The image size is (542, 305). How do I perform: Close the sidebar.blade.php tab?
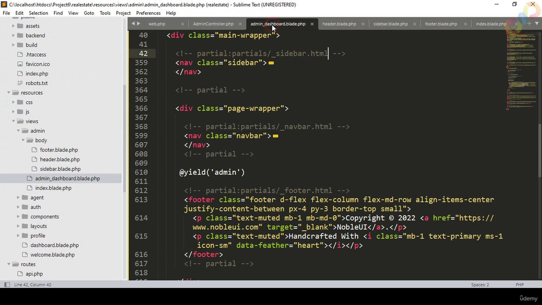pyautogui.click(x=415, y=24)
